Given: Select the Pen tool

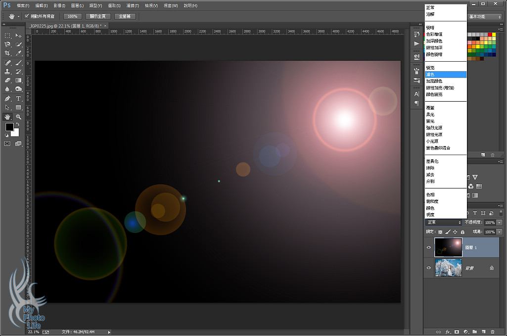Looking at the screenshot, I should (x=8, y=99).
